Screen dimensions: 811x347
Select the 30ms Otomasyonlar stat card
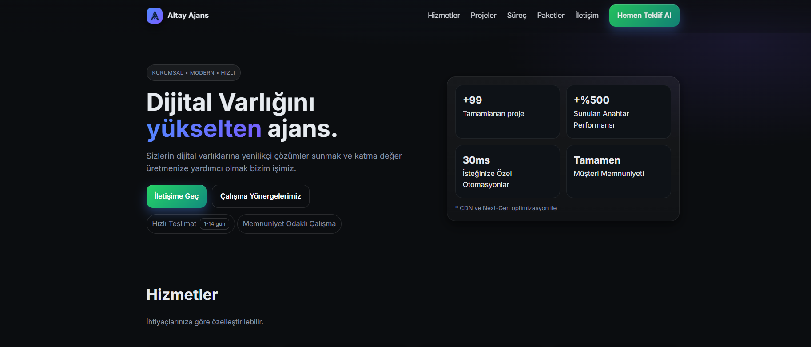507,172
